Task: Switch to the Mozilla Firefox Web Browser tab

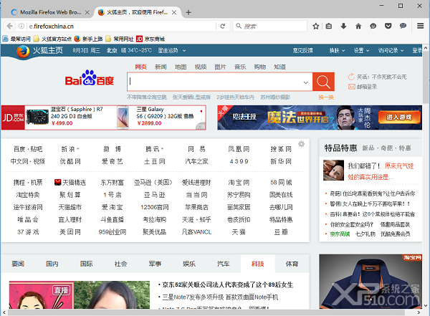Action: pos(51,12)
